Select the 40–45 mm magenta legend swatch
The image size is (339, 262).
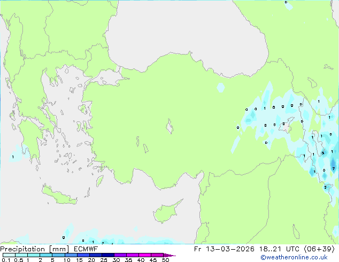coord(145,255)
